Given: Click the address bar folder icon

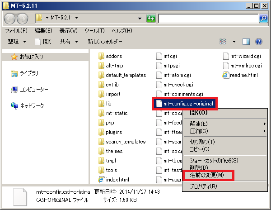Looking at the screenshot, I should pyautogui.click(x=39, y=18).
